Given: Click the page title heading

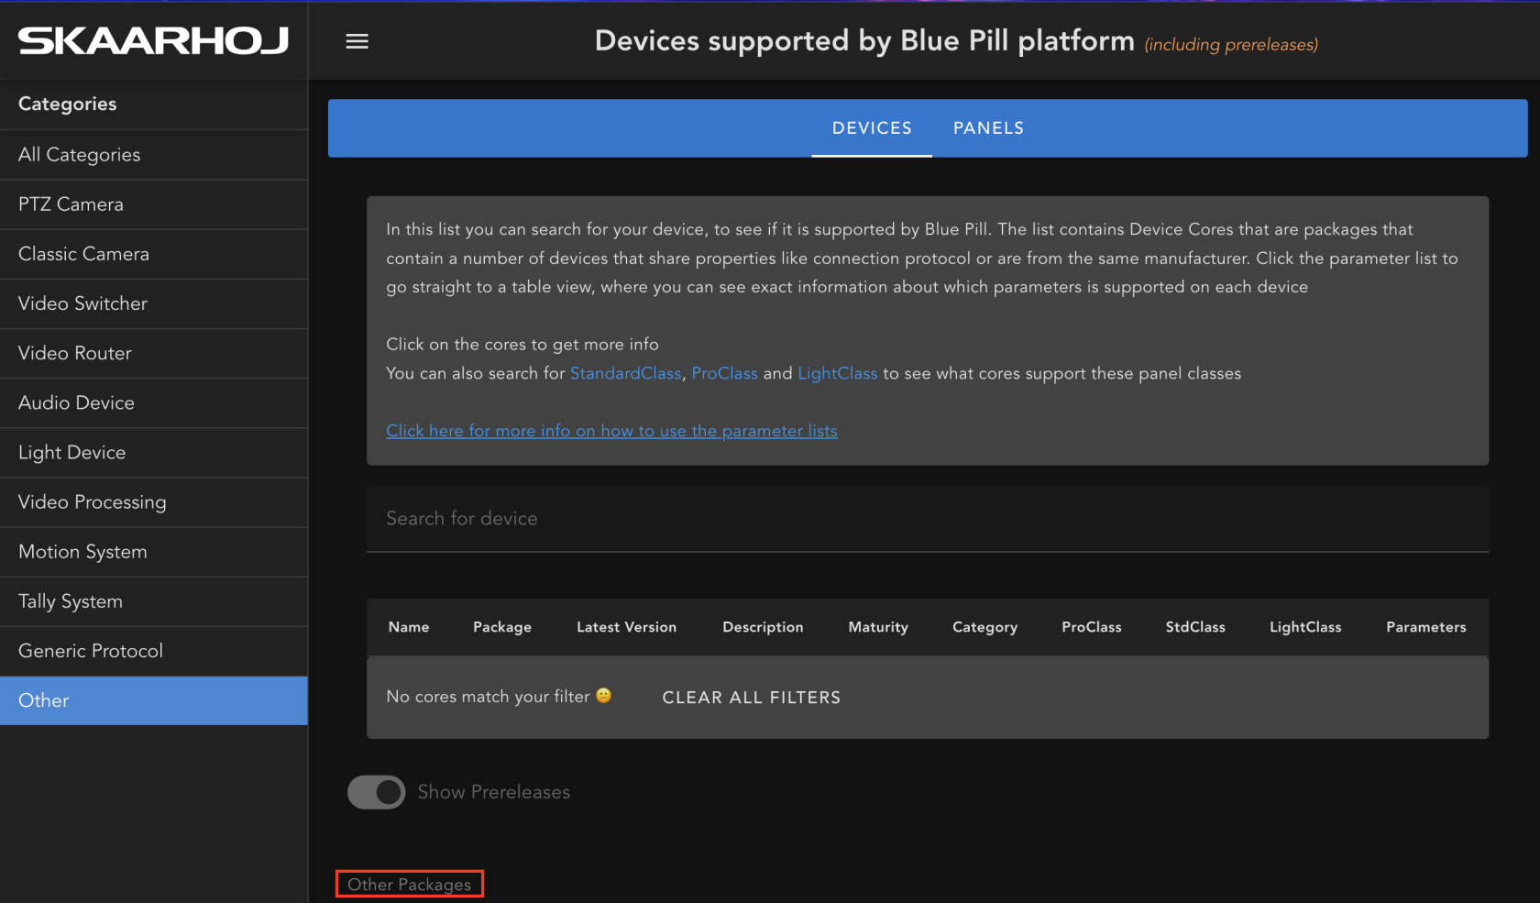Looking at the screenshot, I should point(864,41).
